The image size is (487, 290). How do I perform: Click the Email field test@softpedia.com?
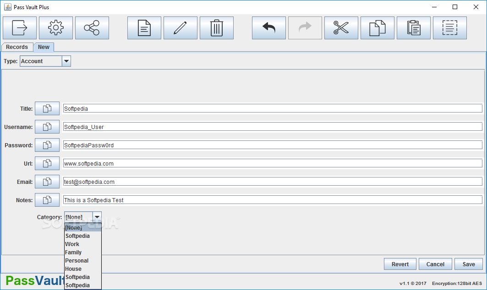click(x=273, y=182)
